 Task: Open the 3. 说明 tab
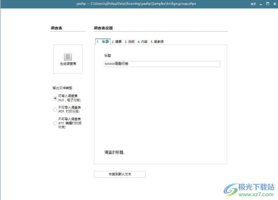[129, 42]
